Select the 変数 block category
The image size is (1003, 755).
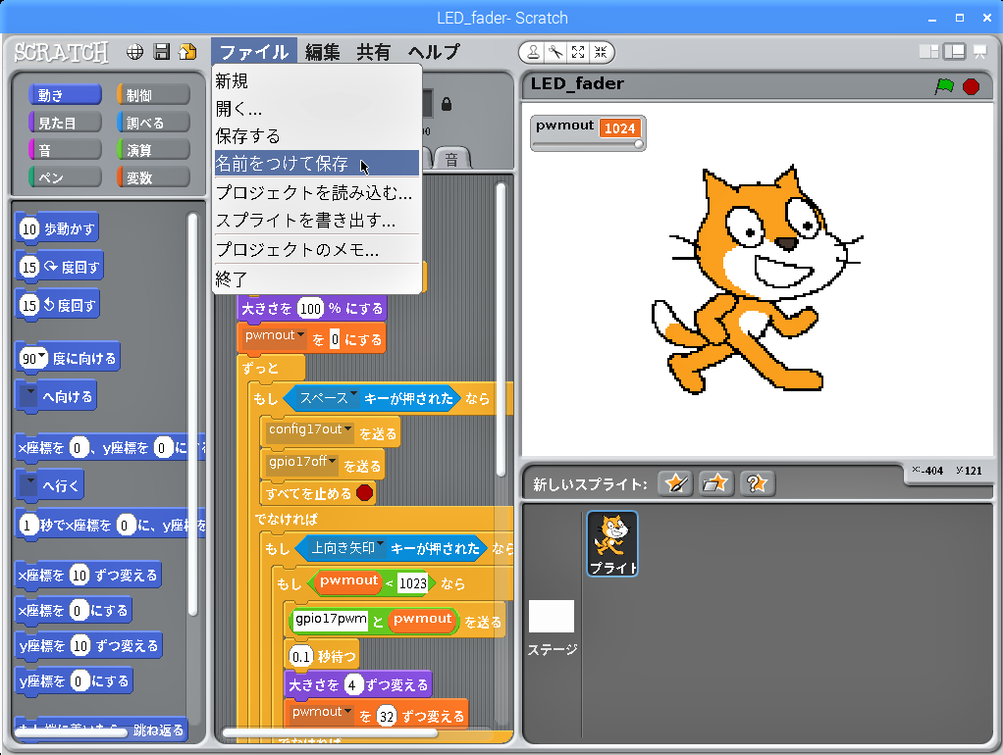click(x=153, y=177)
